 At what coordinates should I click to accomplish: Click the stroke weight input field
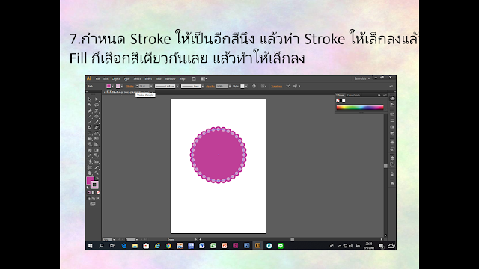click(144, 87)
